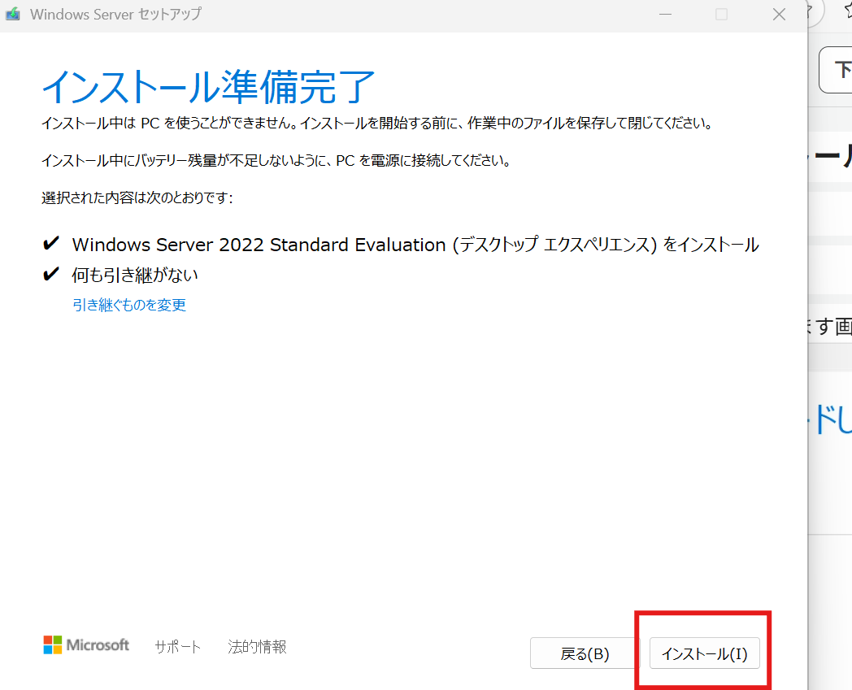Click the checkmark beside 何も引き継がない
Image resolution: width=852 pixels, height=690 pixels.
[x=50, y=274]
